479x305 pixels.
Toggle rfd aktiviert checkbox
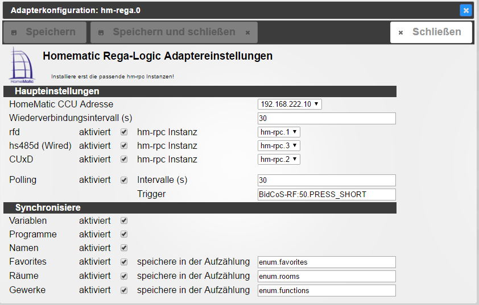[x=123, y=132]
